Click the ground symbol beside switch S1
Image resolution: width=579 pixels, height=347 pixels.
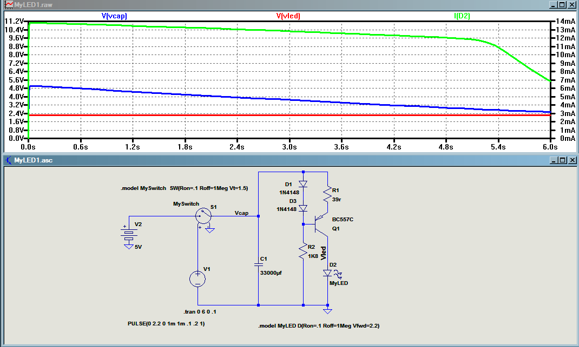coord(210,230)
